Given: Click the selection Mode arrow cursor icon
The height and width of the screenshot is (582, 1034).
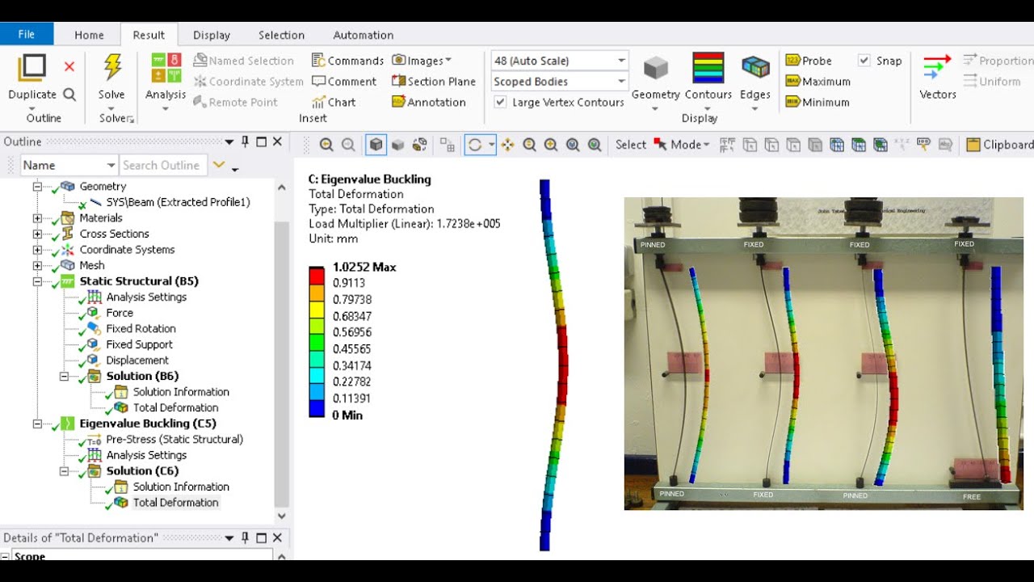Looking at the screenshot, I should point(660,145).
